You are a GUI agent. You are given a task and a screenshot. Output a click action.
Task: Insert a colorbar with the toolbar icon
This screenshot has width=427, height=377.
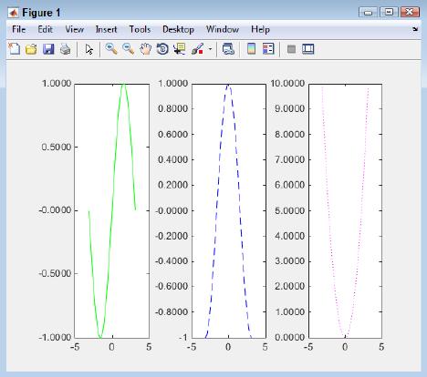(x=251, y=49)
